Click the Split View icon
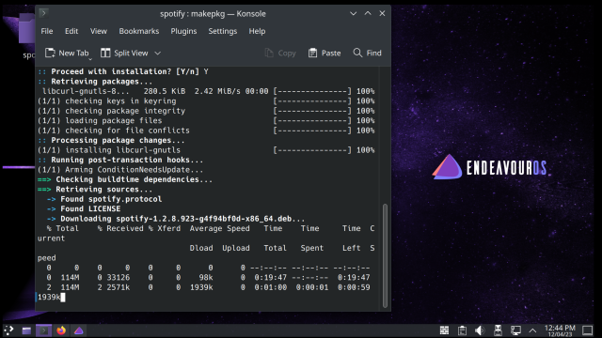The image size is (602, 338). [105, 53]
